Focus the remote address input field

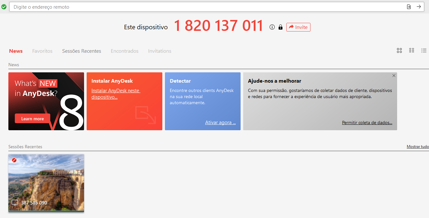(x=206, y=7)
